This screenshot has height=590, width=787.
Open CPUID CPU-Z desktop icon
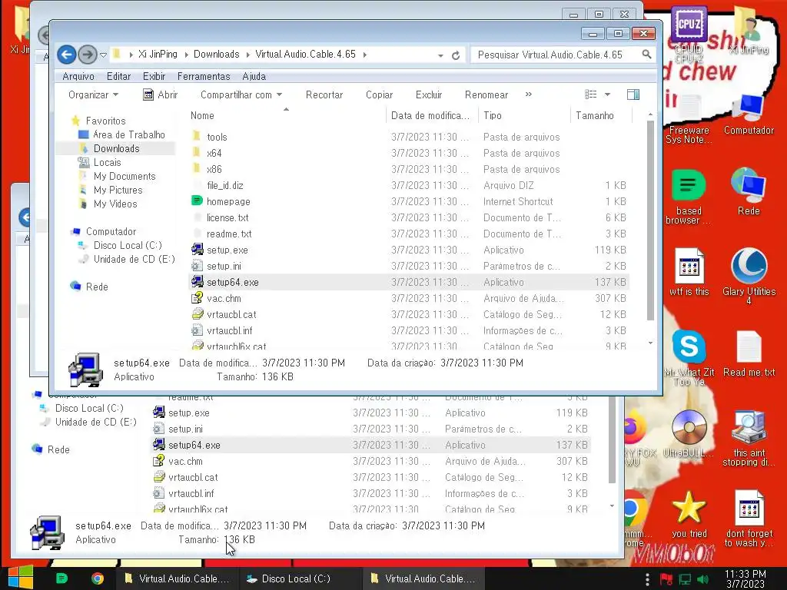[689, 35]
